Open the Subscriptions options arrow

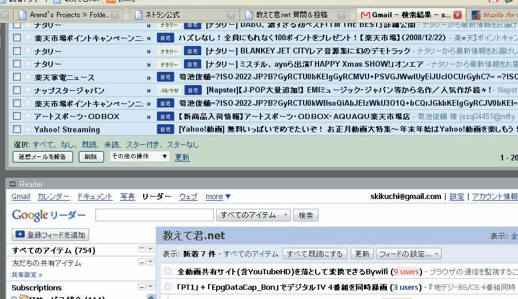[150, 286]
